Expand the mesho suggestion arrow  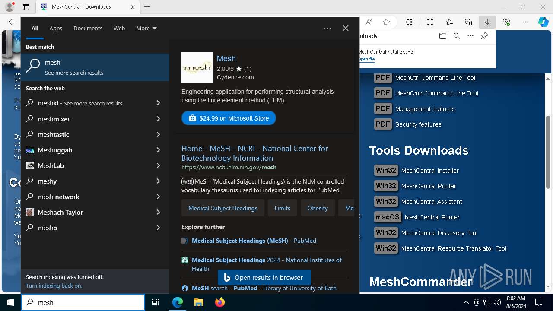pyautogui.click(x=158, y=228)
